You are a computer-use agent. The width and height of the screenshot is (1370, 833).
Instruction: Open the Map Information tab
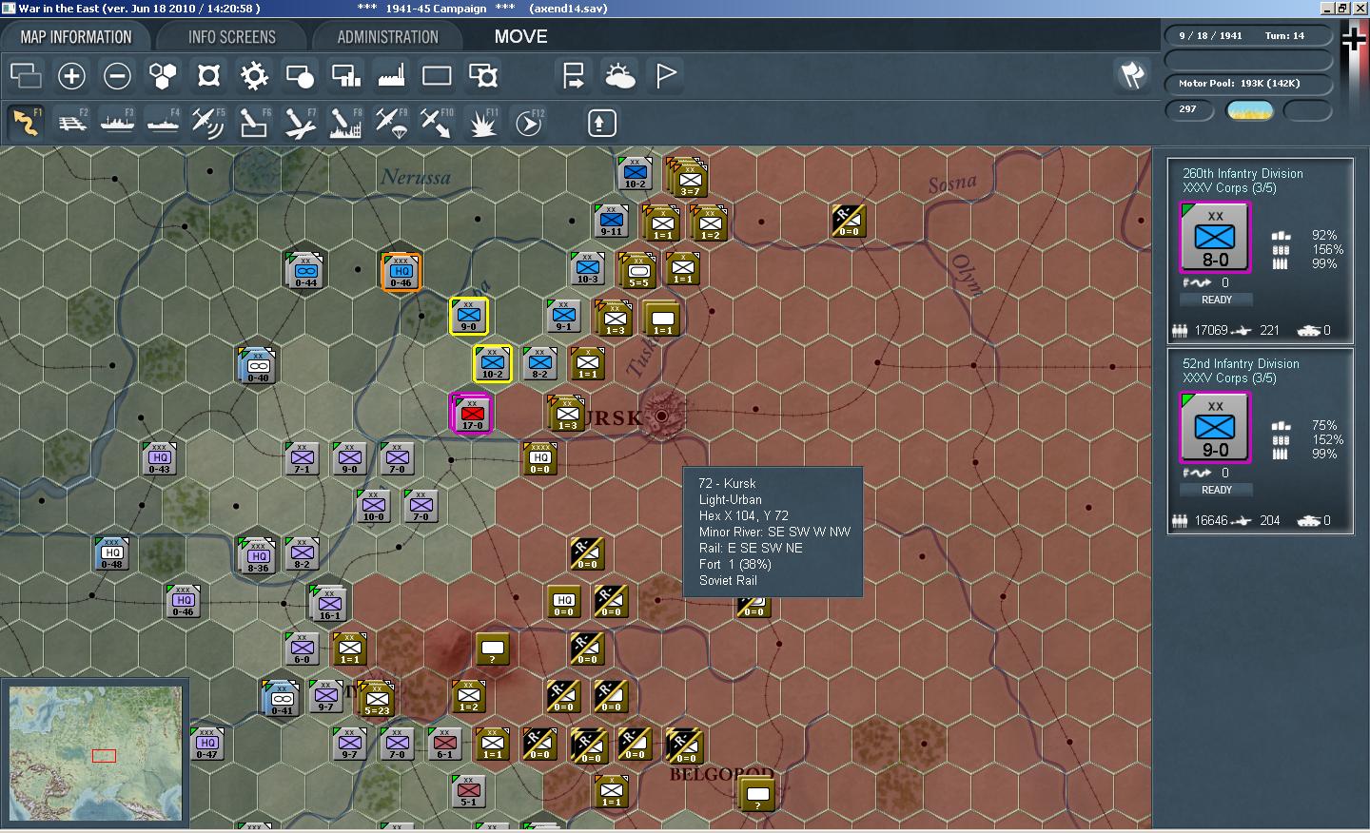coord(76,37)
